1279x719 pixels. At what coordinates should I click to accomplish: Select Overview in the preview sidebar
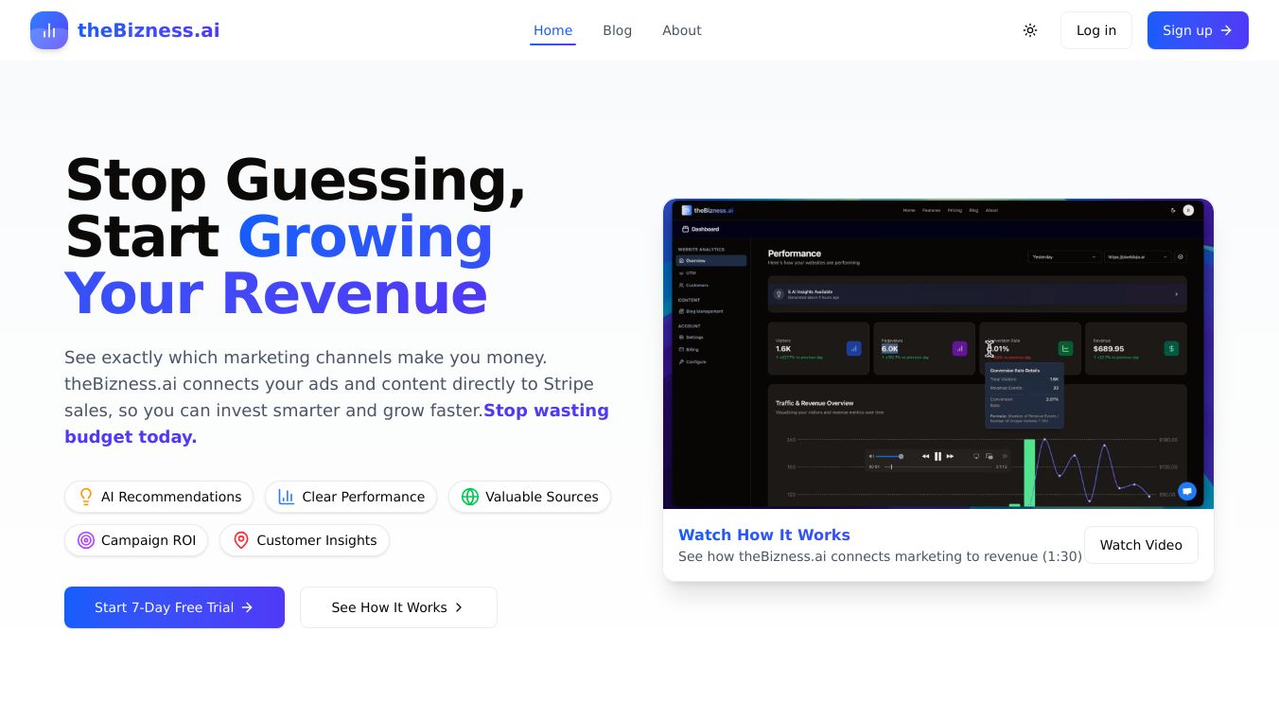click(x=711, y=260)
